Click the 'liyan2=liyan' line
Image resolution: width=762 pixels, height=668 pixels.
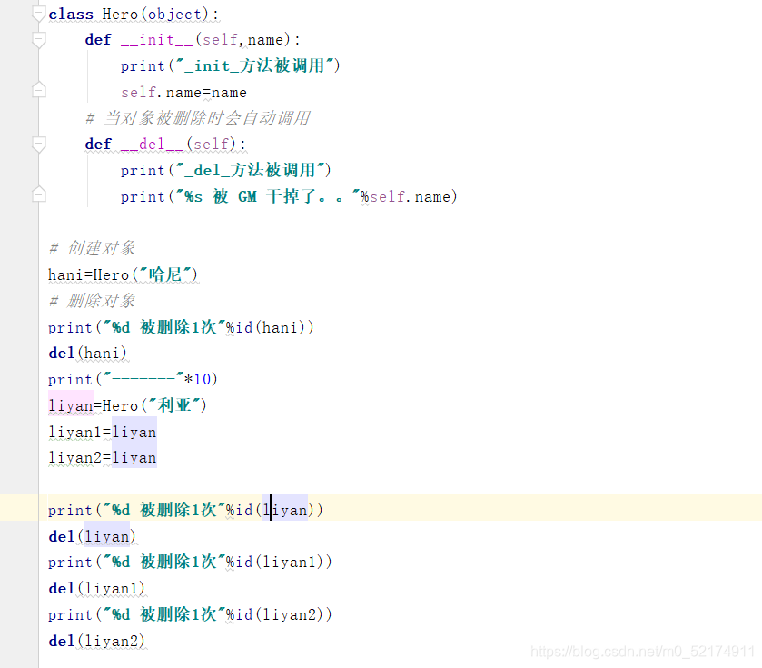pos(102,458)
